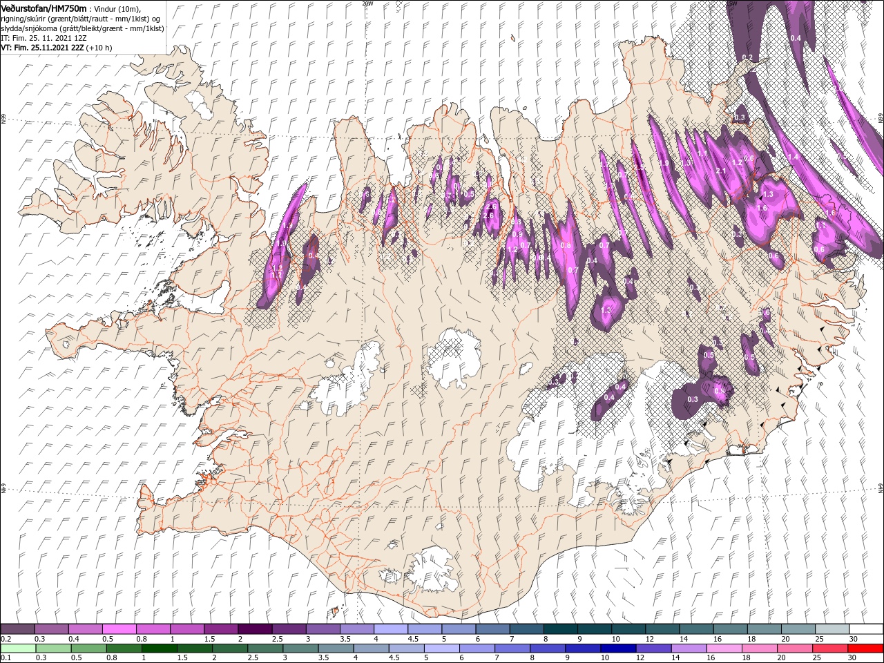Pick dark purple 0.2 swatch in upper legend
This screenshot has height=663, width=884.
17,629
